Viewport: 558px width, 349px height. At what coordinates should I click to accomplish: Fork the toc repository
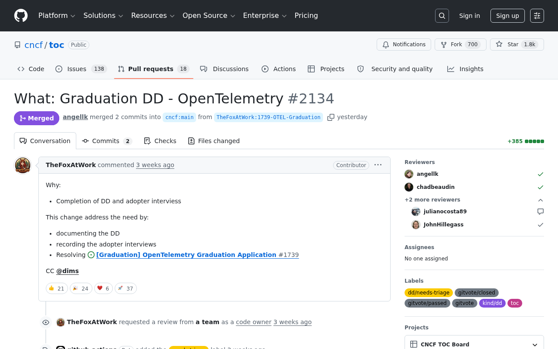point(460,44)
